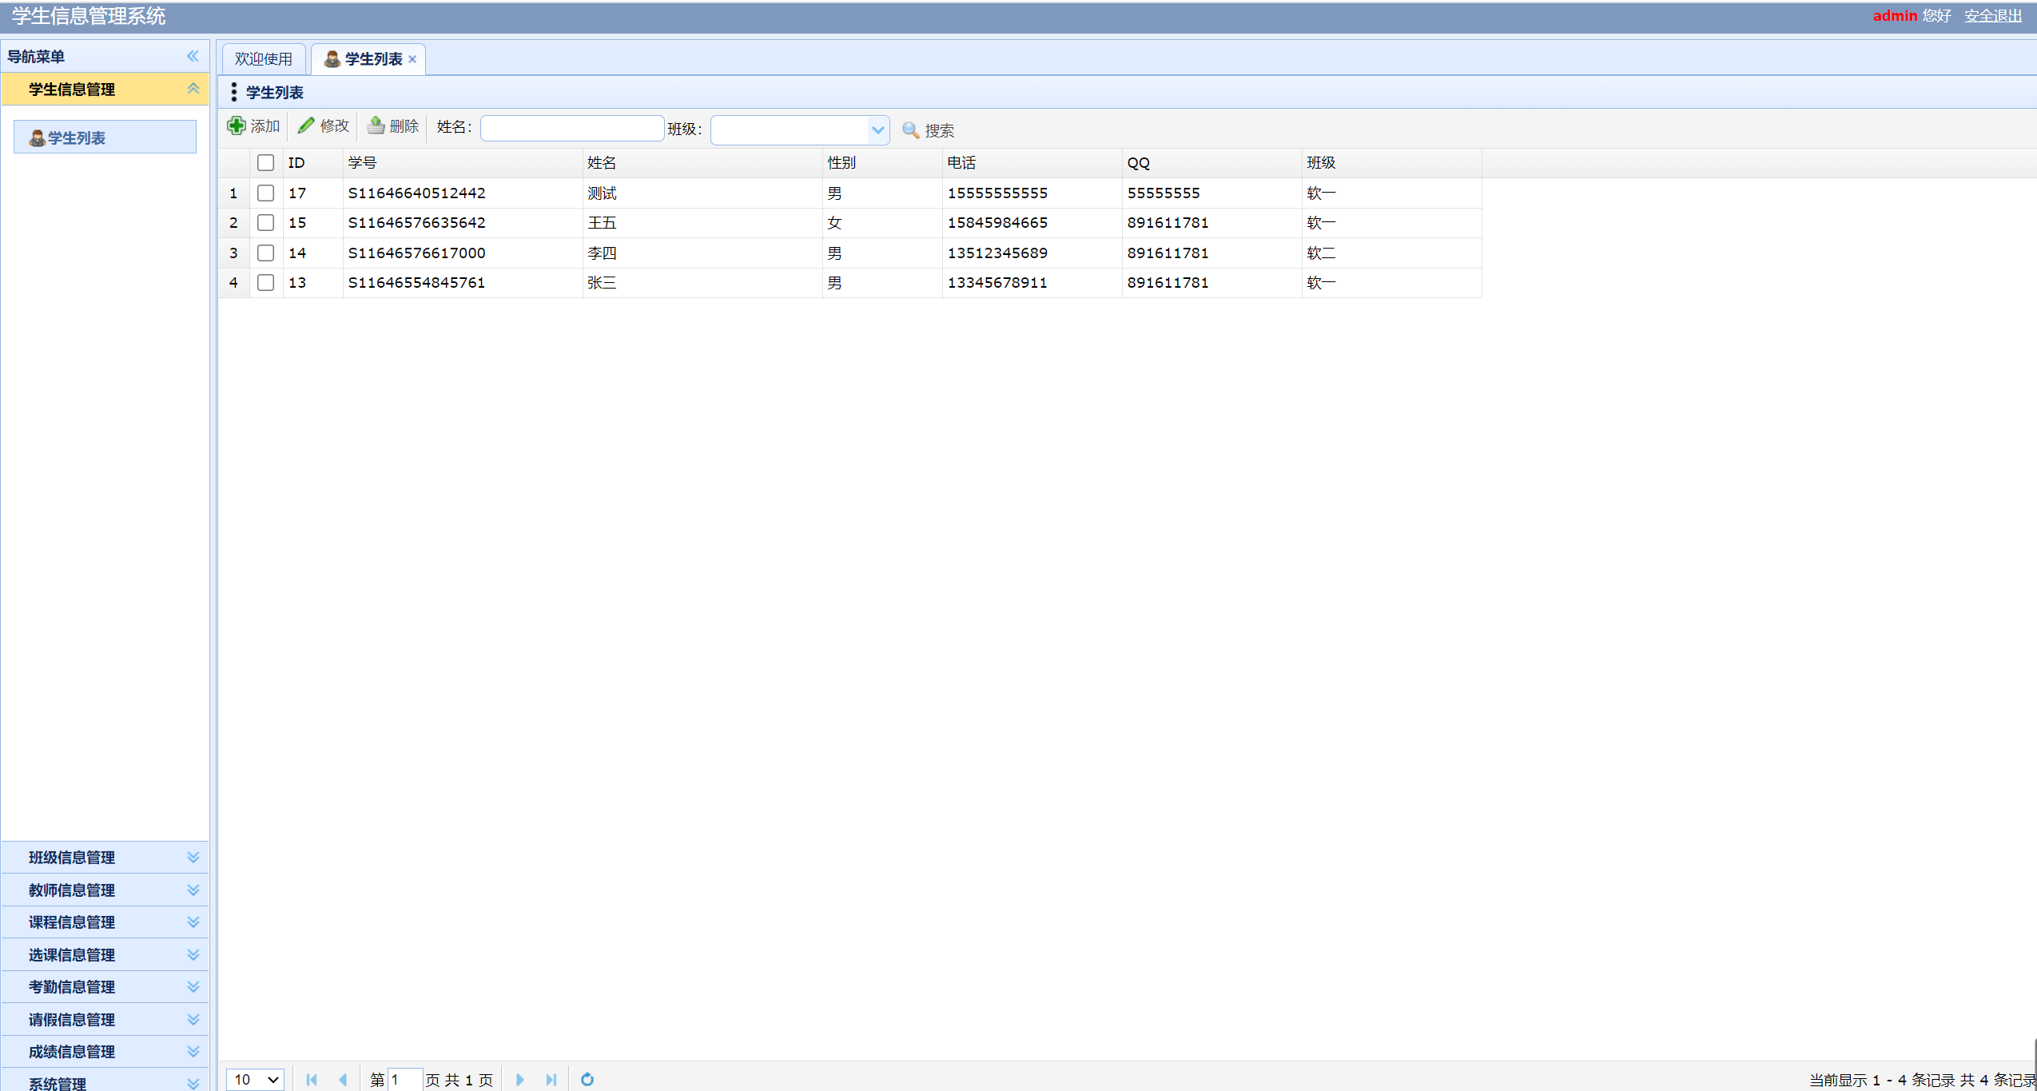The height and width of the screenshot is (1091, 2037).
Task: Click the green Add (添加) icon
Action: coord(237,125)
